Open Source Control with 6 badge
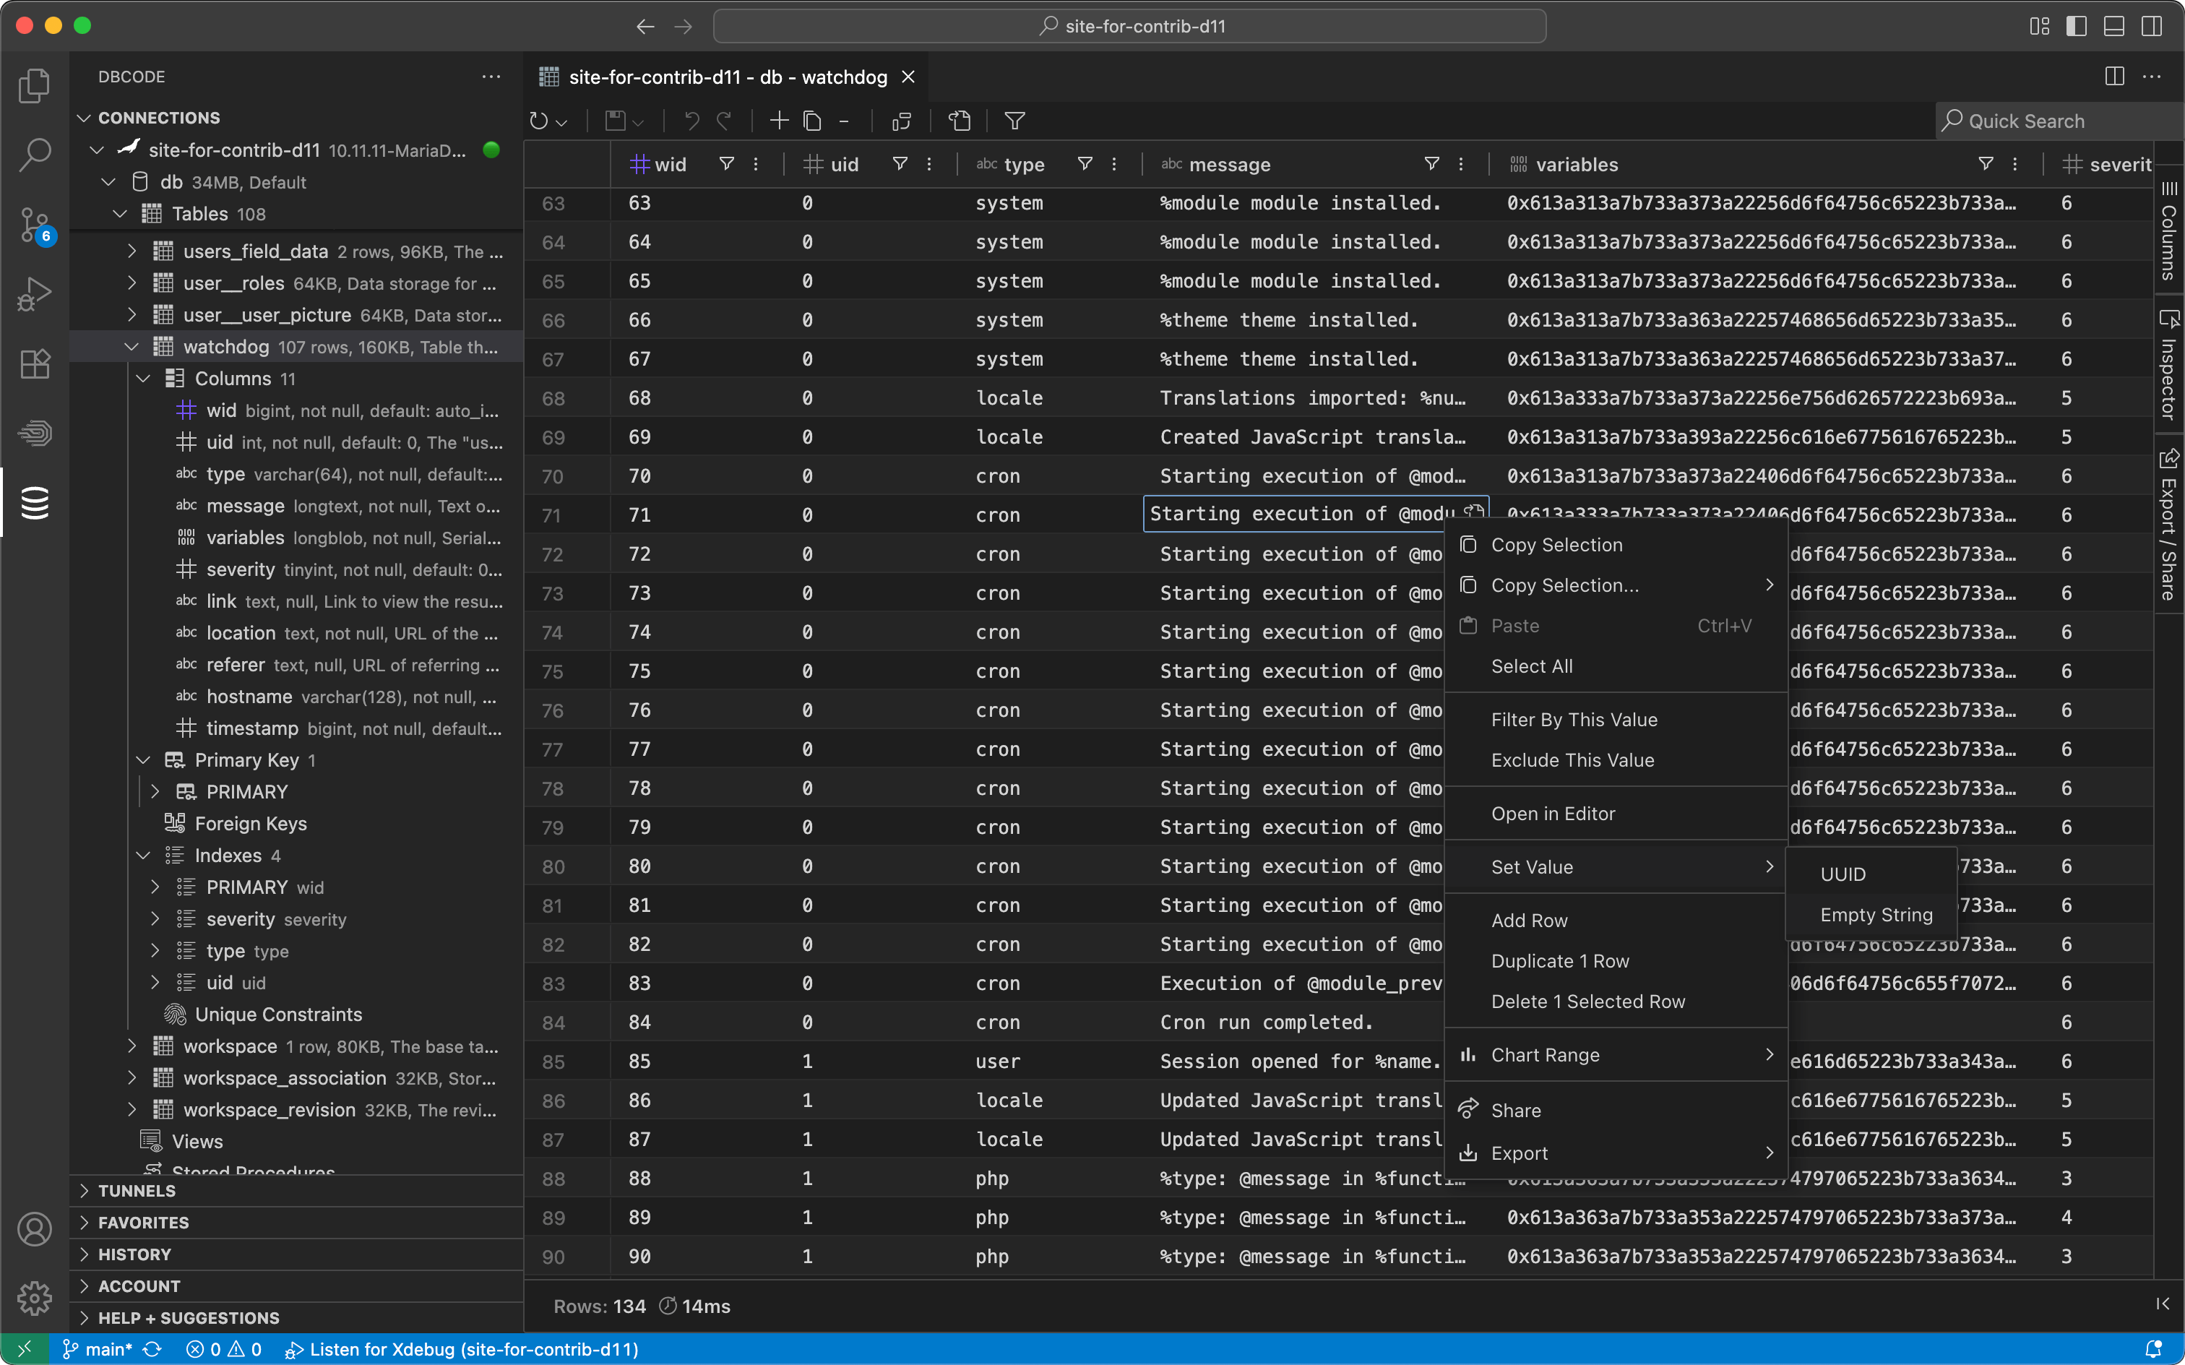 [x=34, y=225]
